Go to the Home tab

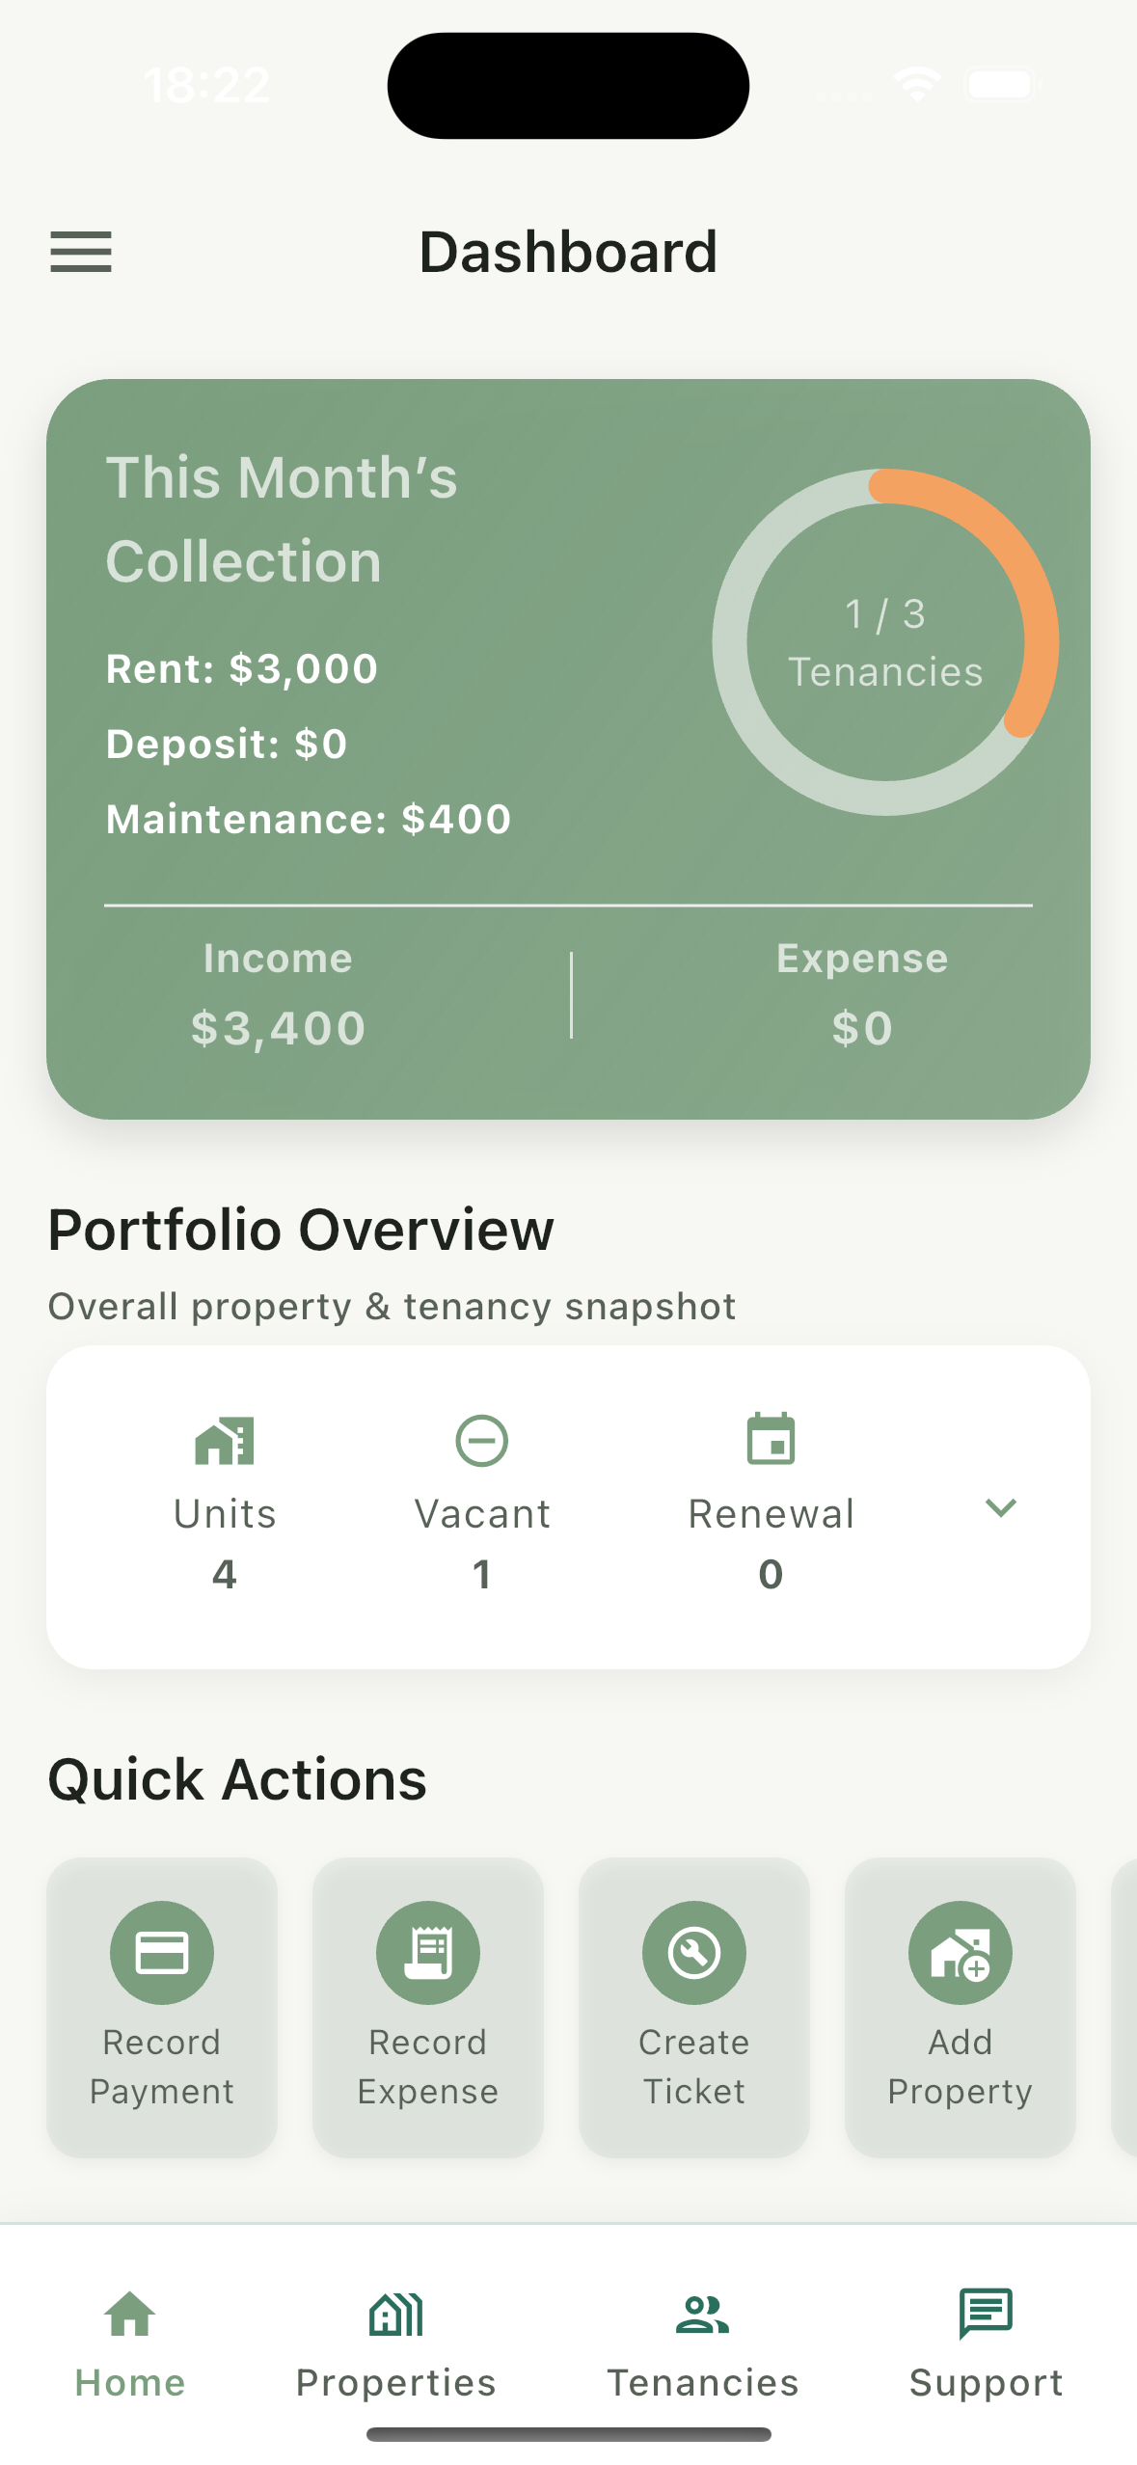point(130,2343)
